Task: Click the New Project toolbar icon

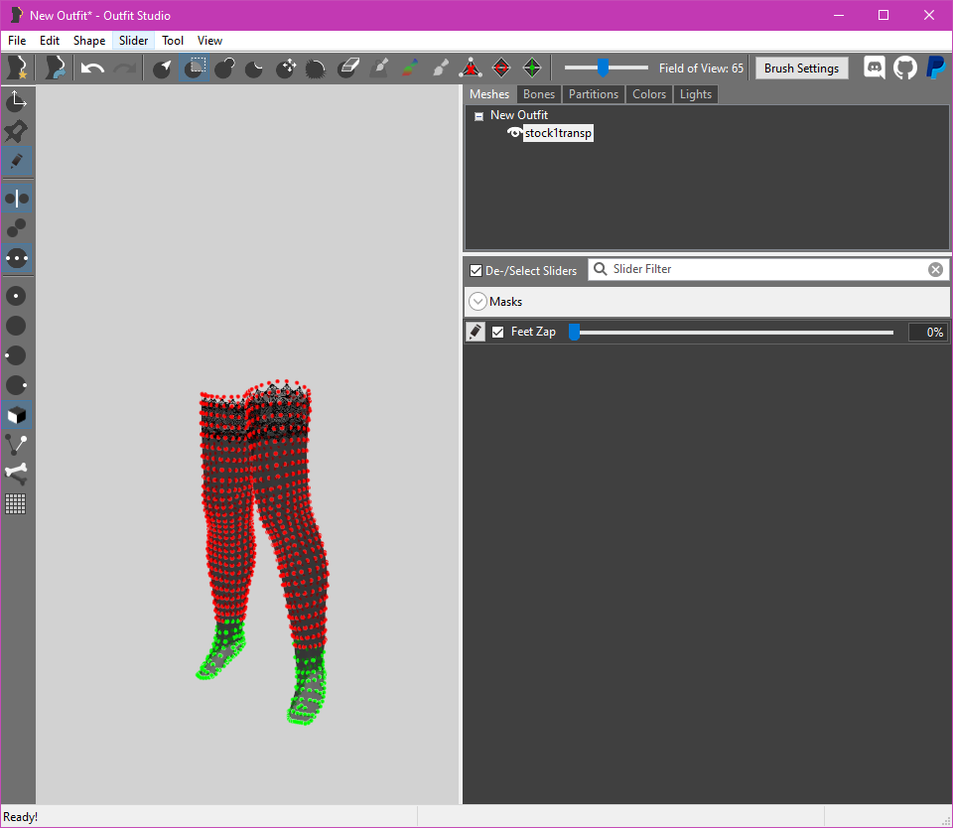Action: coord(17,68)
